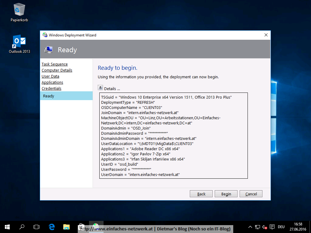Click the Applications3 IrfanView line

point(143,159)
